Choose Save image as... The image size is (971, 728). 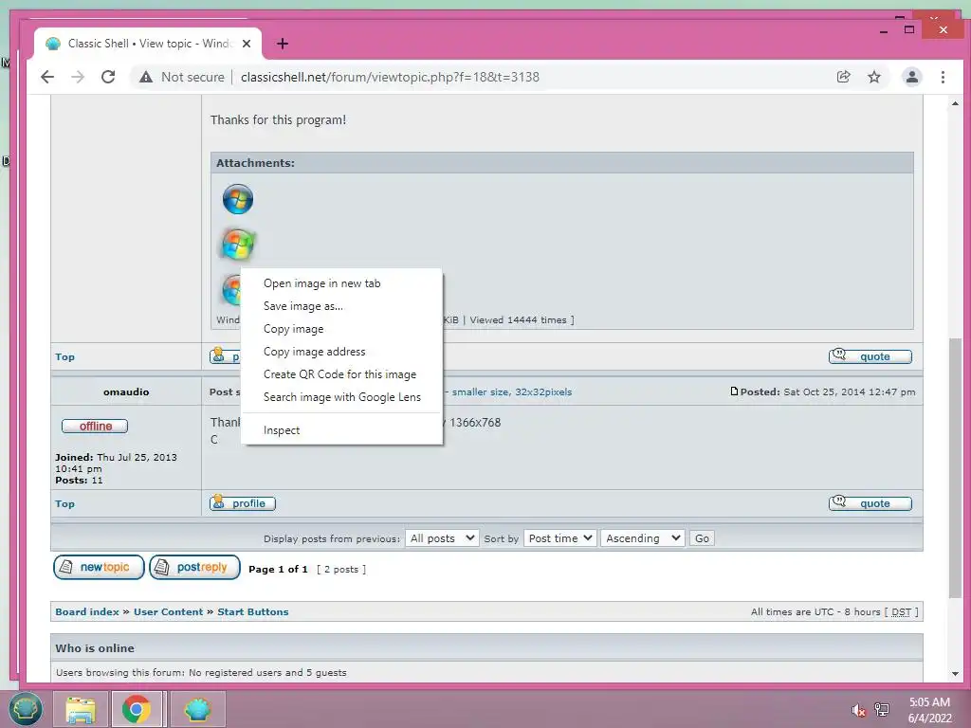tap(303, 306)
